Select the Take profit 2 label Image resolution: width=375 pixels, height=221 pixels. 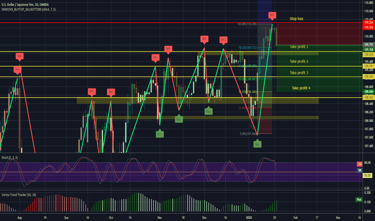[x=299, y=61]
